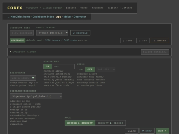179x134 pixels.
Task: Click the Swap button
Action: 147,131
